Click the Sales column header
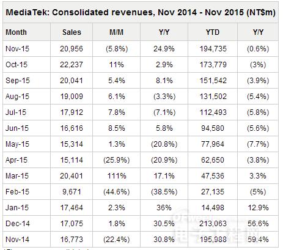 72,32
